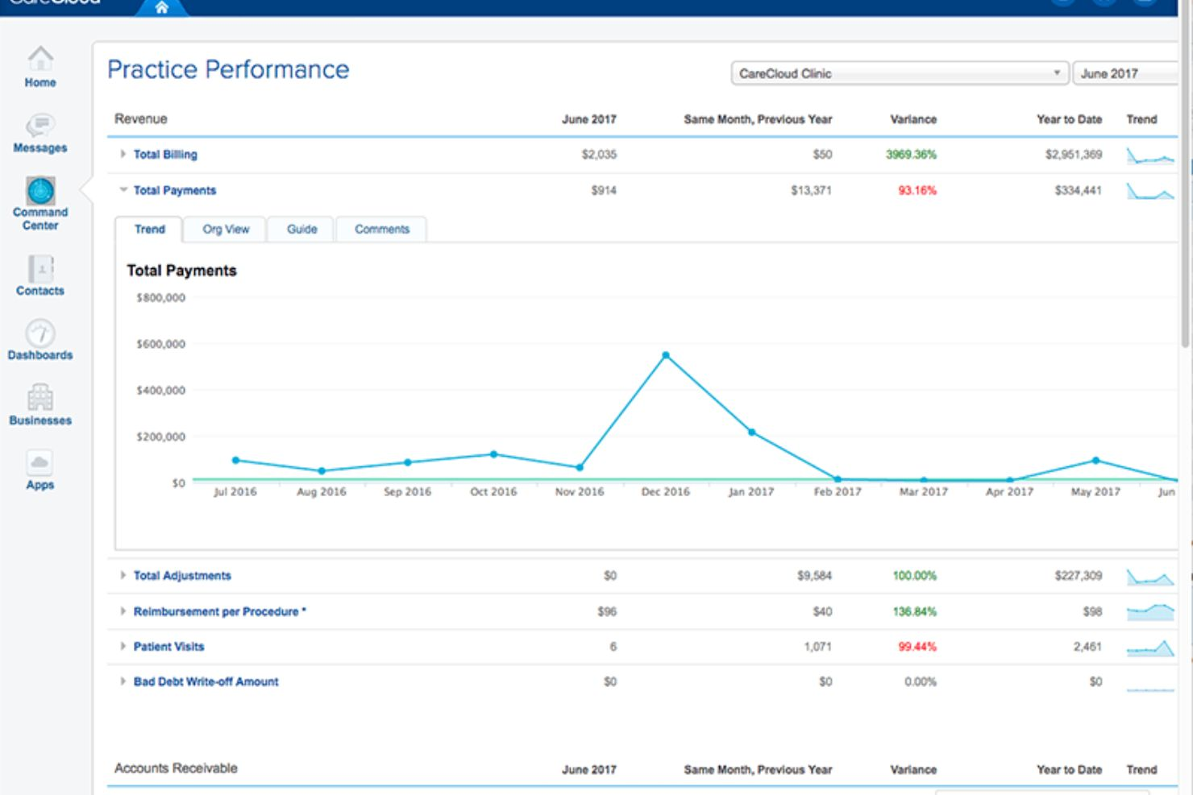Open the Dashboards gauge icon
This screenshot has width=1193, height=795.
coord(40,333)
